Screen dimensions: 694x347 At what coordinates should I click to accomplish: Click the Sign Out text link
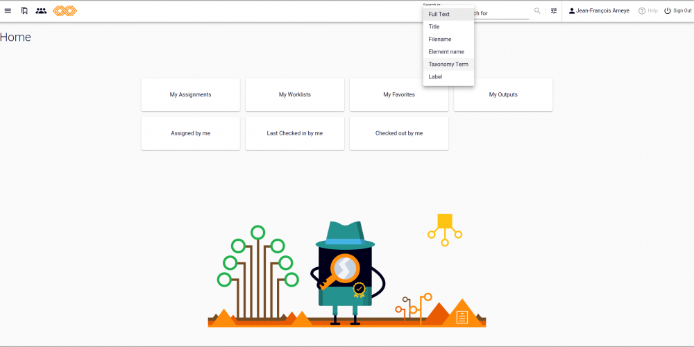pyautogui.click(x=682, y=11)
